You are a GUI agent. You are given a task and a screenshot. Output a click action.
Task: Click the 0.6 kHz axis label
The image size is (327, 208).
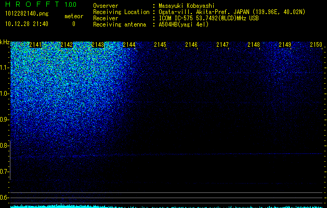[x=4, y=198]
